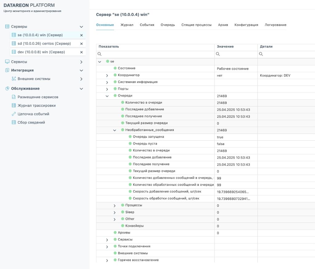Open the Конфигурация tab
This screenshot has width=315, height=269.
246,25
